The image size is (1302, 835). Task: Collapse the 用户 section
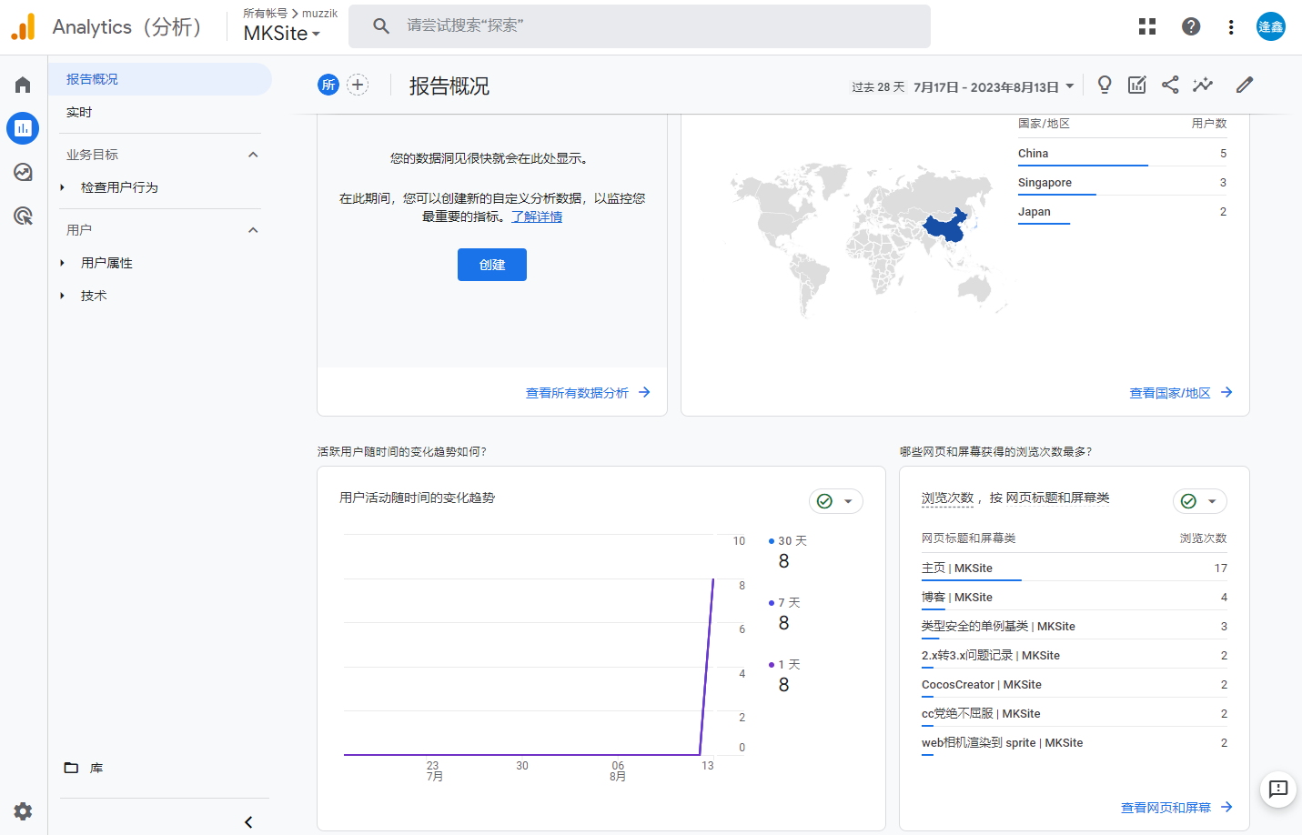coord(253,230)
